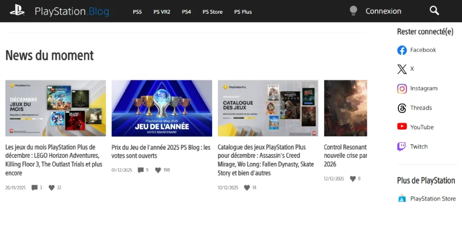Screen dimensions: 462x242
Task: Click the PlayStation.Blog title
Action: (72, 11)
